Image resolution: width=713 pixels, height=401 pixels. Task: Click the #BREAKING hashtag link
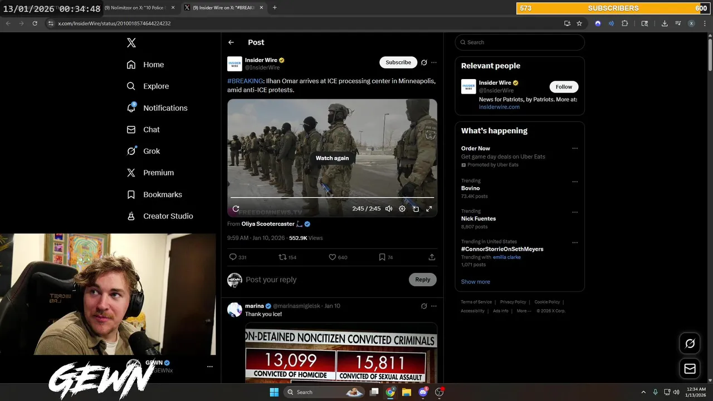(245, 81)
